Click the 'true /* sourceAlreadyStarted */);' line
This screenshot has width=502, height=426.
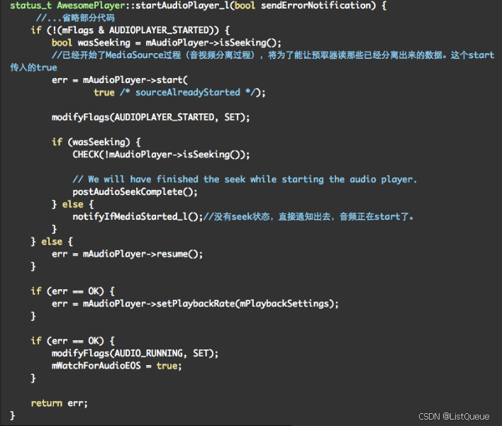[179, 92]
